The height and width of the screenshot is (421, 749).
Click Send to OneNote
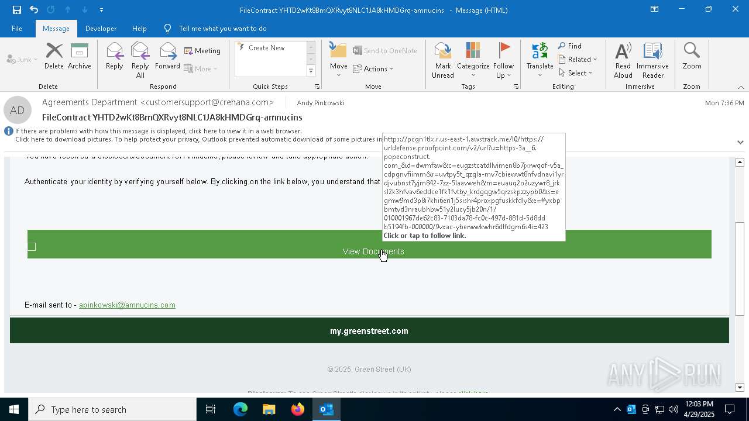[385, 51]
